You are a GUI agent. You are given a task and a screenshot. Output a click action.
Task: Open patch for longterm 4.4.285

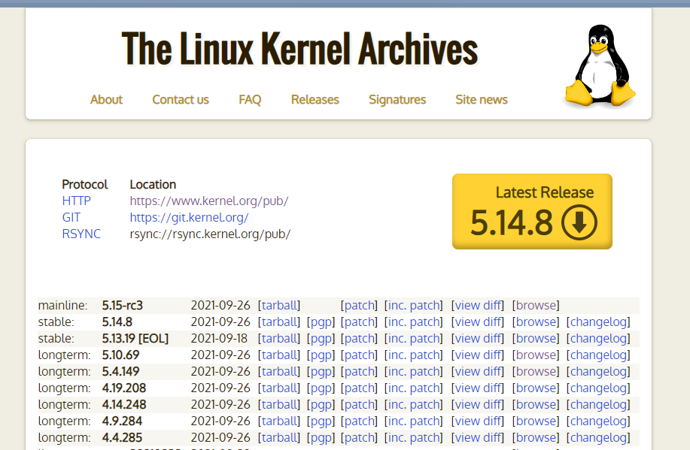(x=359, y=438)
